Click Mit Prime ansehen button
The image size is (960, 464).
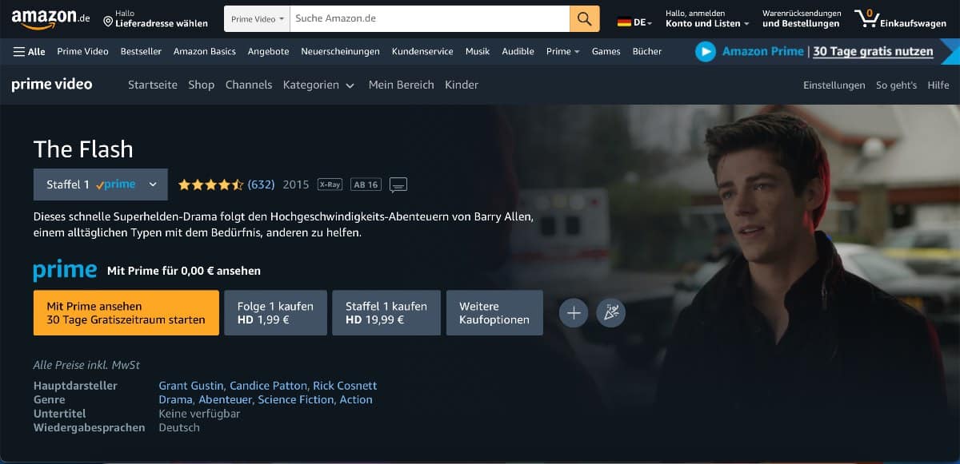[126, 313]
